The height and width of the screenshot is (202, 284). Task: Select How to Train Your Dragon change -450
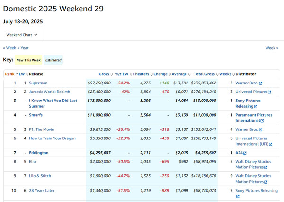pyautogui.click(x=165, y=138)
